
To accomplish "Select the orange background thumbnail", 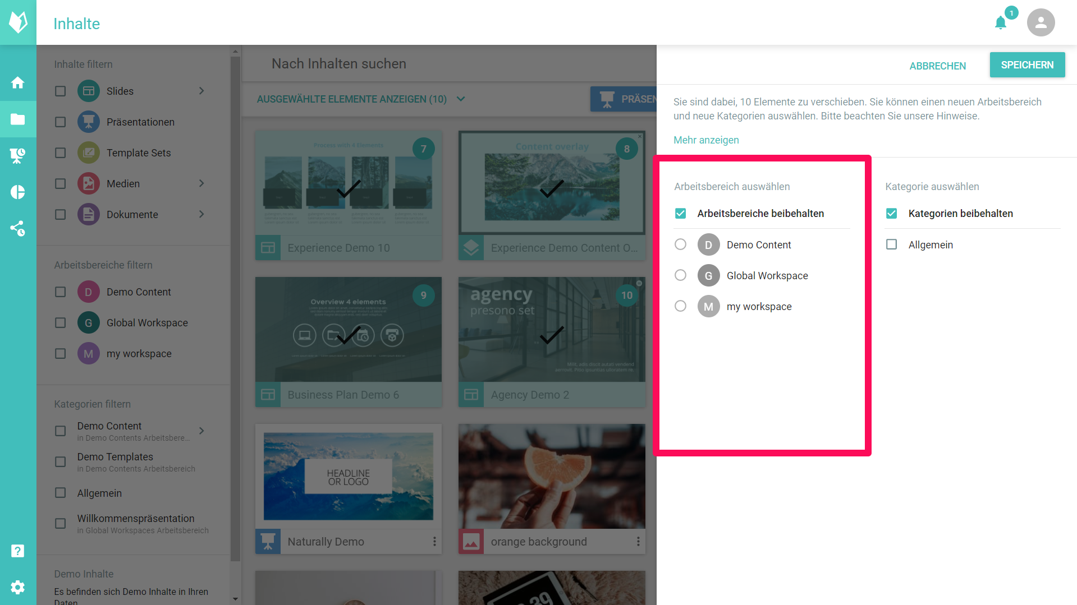I will [552, 477].
